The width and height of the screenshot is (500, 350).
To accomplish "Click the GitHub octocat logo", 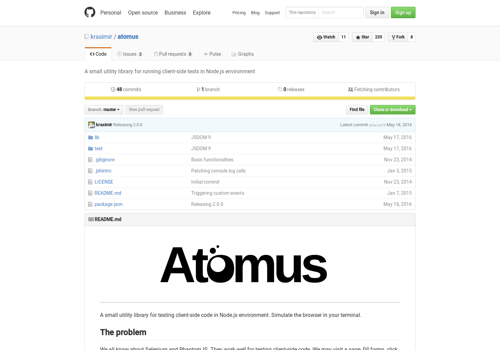I will coord(90,12).
